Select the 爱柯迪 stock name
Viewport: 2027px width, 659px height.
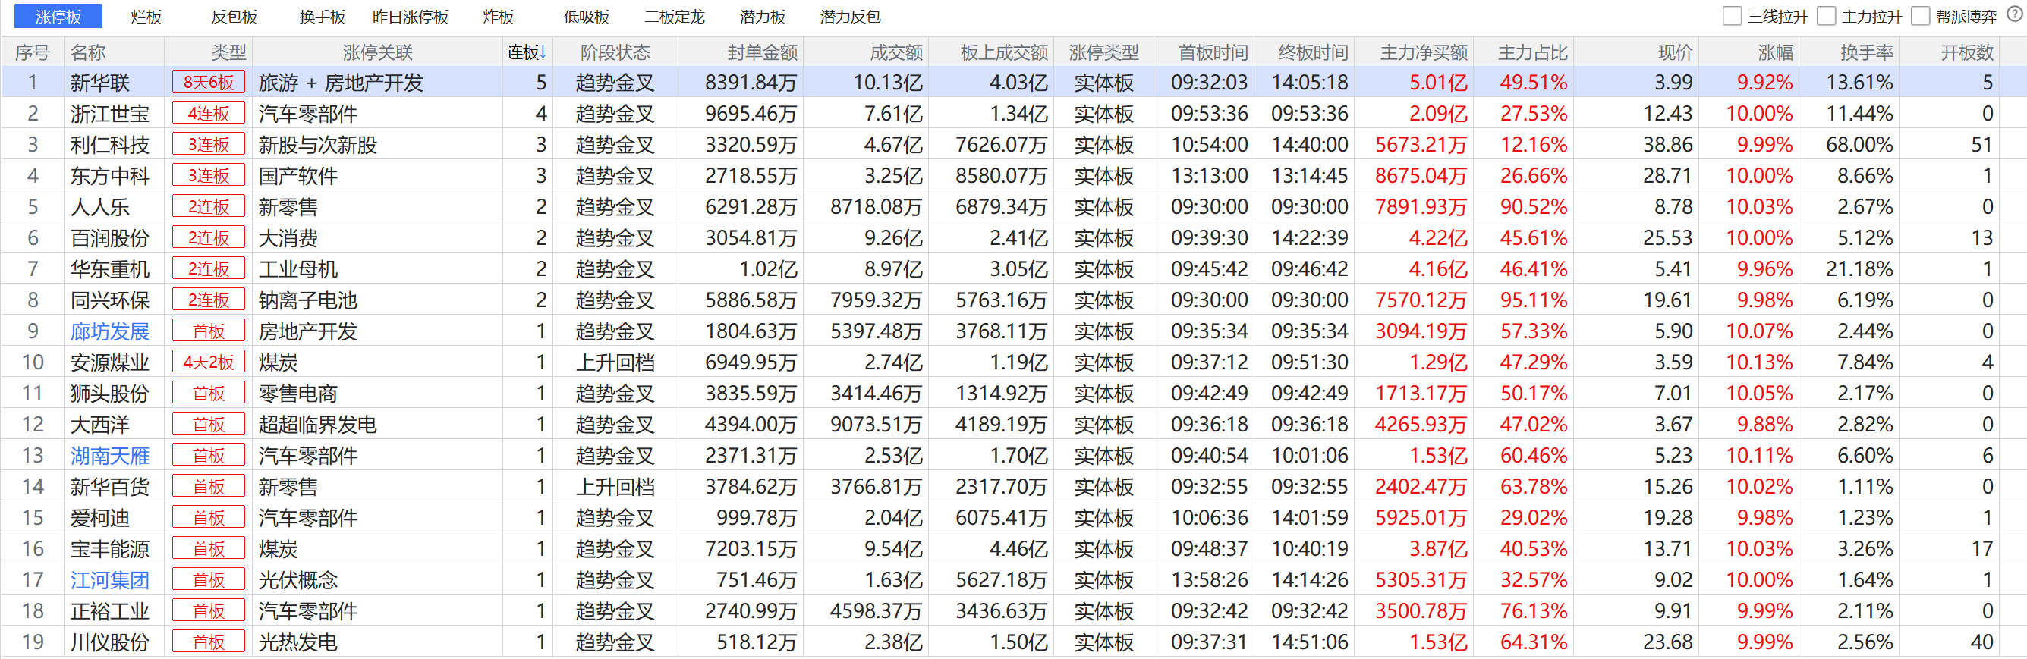(x=100, y=518)
